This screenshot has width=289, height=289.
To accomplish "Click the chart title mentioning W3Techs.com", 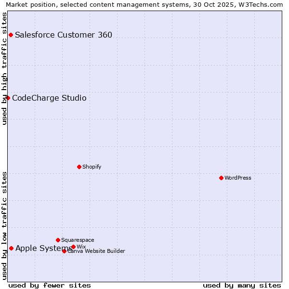I will [144, 4].
